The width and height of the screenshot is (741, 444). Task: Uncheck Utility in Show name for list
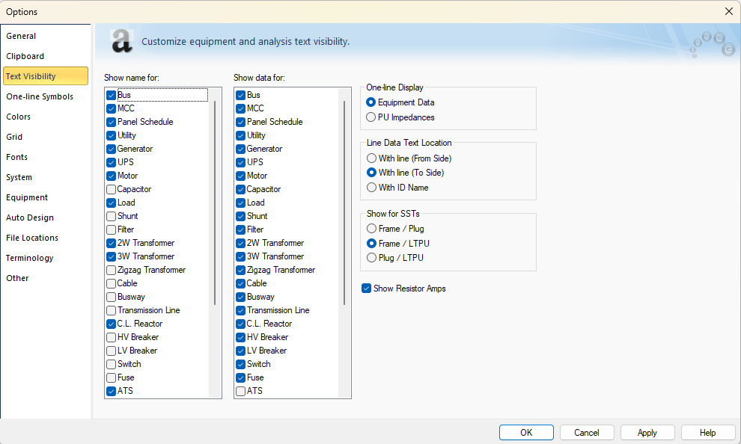tap(111, 135)
